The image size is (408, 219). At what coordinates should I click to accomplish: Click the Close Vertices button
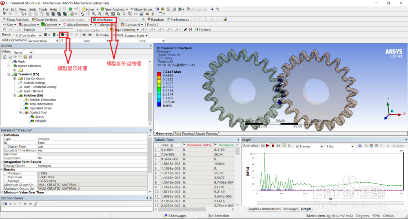(x=44, y=20)
